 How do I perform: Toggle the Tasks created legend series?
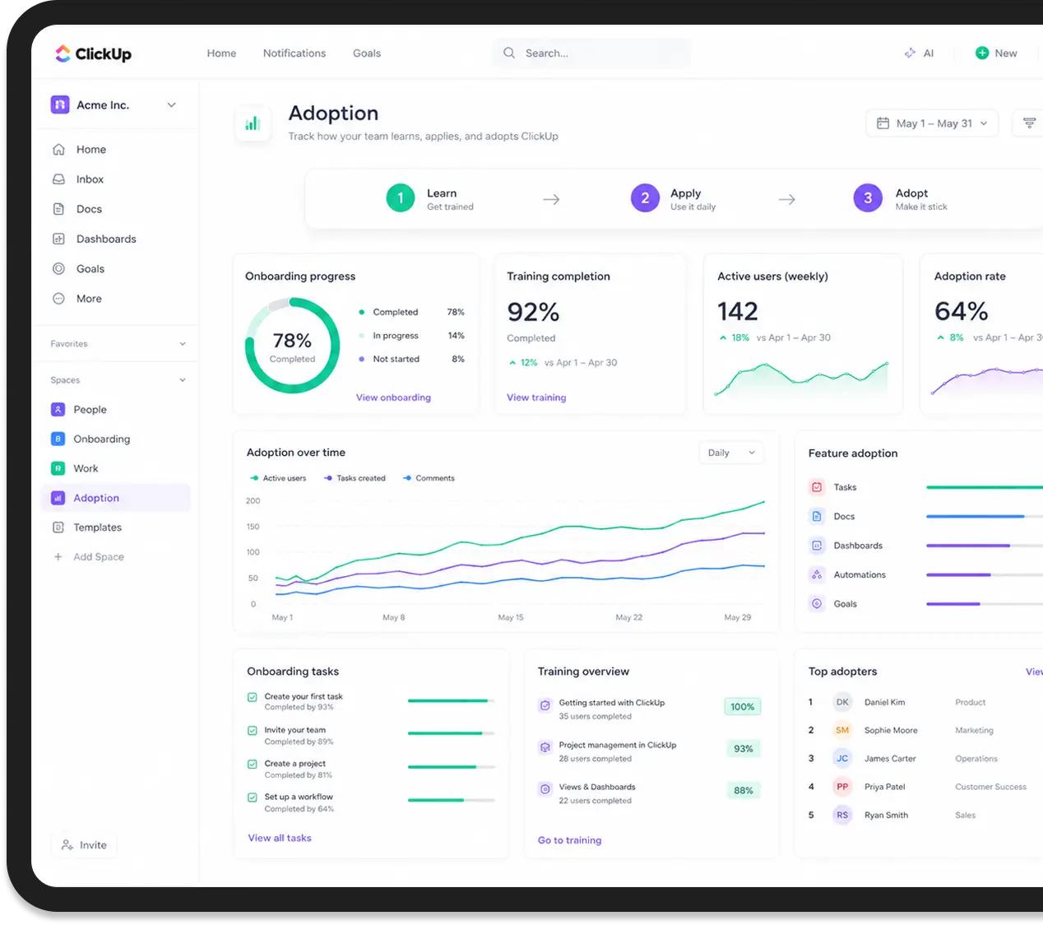coord(355,478)
